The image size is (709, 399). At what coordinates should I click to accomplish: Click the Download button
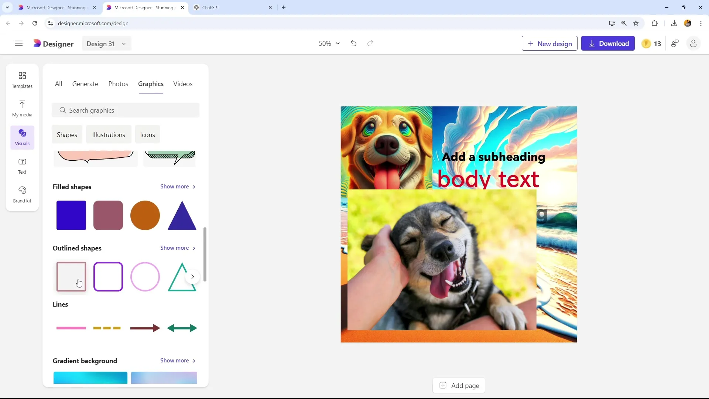click(x=608, y=44)
